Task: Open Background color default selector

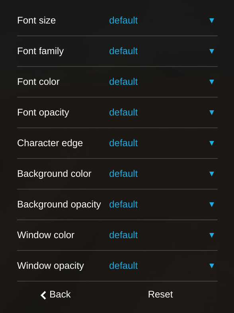Action: point(162,174)
